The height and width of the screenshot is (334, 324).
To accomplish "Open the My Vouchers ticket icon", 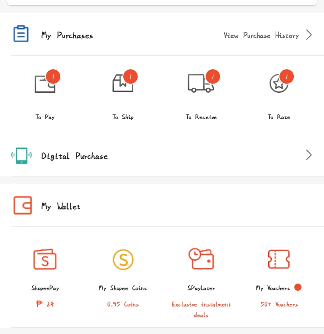I will click(x=279, y=259).
